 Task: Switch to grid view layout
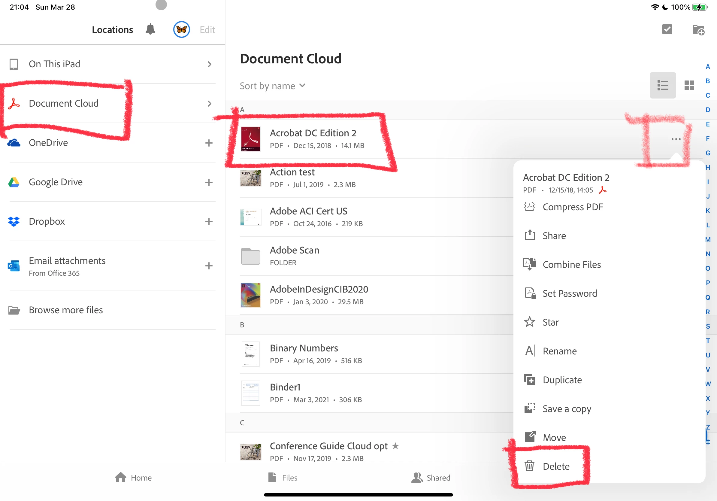pyautogui.click(x=689, y=85)
